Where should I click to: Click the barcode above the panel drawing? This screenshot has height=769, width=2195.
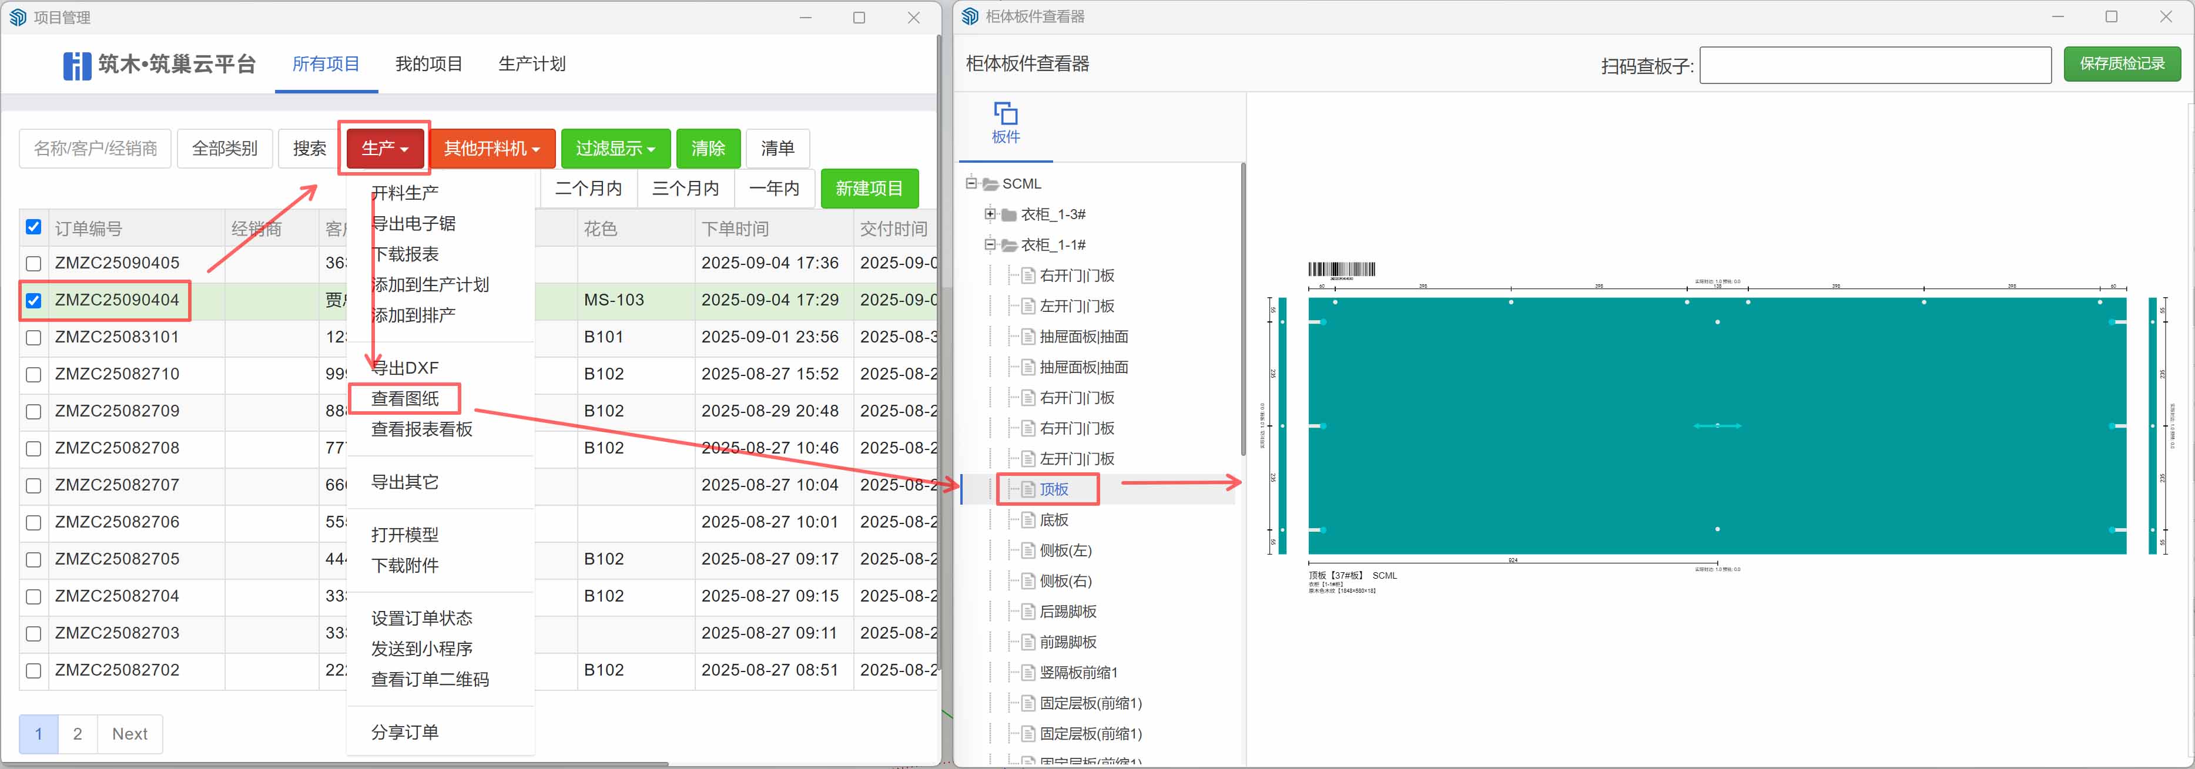pos(1341,270)
